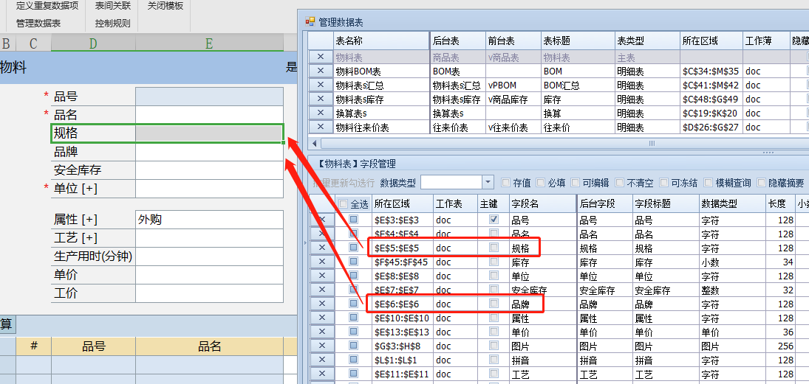Click 关闭模板 in the ribbon
This screenshot has height=384, width=809.
[x=165, y=6]
